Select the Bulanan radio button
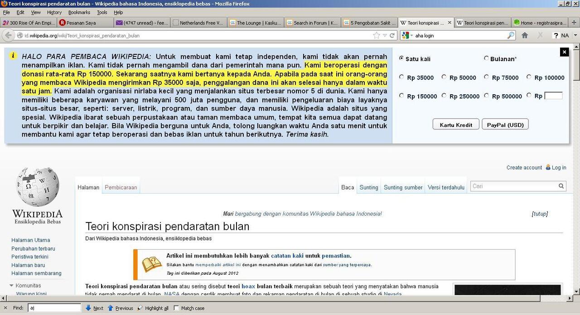The width and height of the screenshot is (580, 315). click(486, 58)
